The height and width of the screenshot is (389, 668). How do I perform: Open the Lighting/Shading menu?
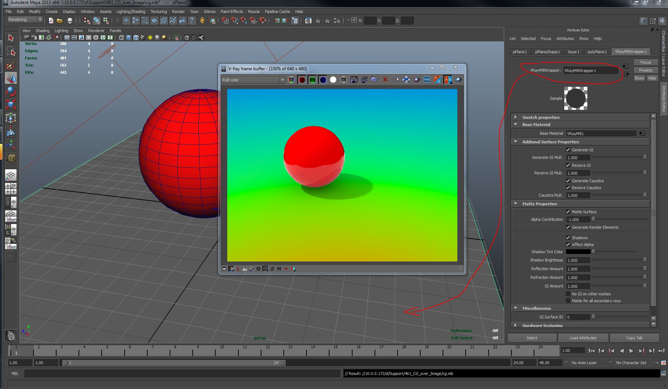pos(131,12)
